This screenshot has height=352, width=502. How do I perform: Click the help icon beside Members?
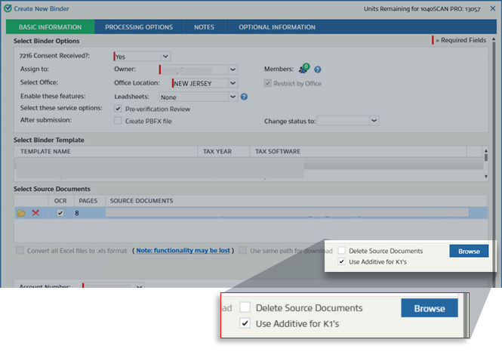[x=317, y=69]
